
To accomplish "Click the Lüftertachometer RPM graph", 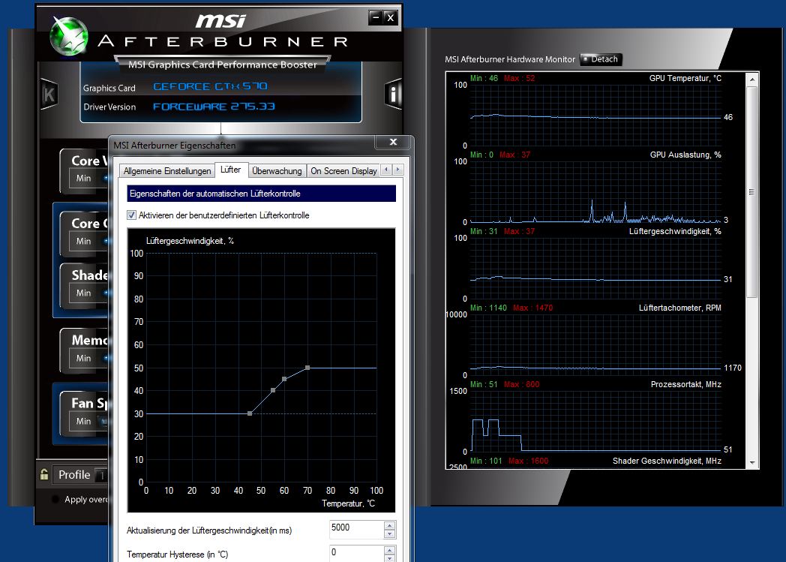I will (x=595, y=345).
